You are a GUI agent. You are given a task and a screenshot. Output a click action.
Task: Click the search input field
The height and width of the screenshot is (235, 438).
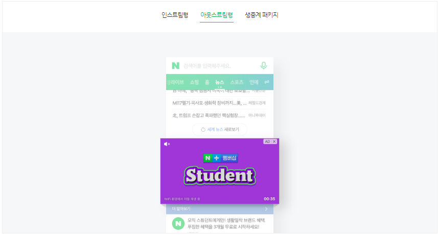(219, 66)
